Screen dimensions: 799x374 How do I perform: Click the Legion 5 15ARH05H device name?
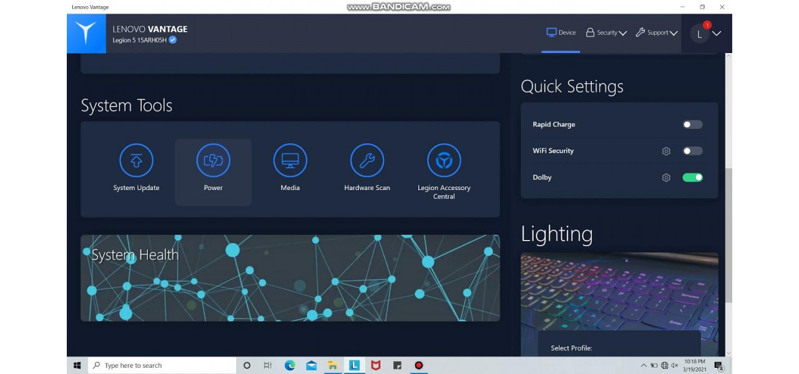pyautogui.click(x=140, y=41)
